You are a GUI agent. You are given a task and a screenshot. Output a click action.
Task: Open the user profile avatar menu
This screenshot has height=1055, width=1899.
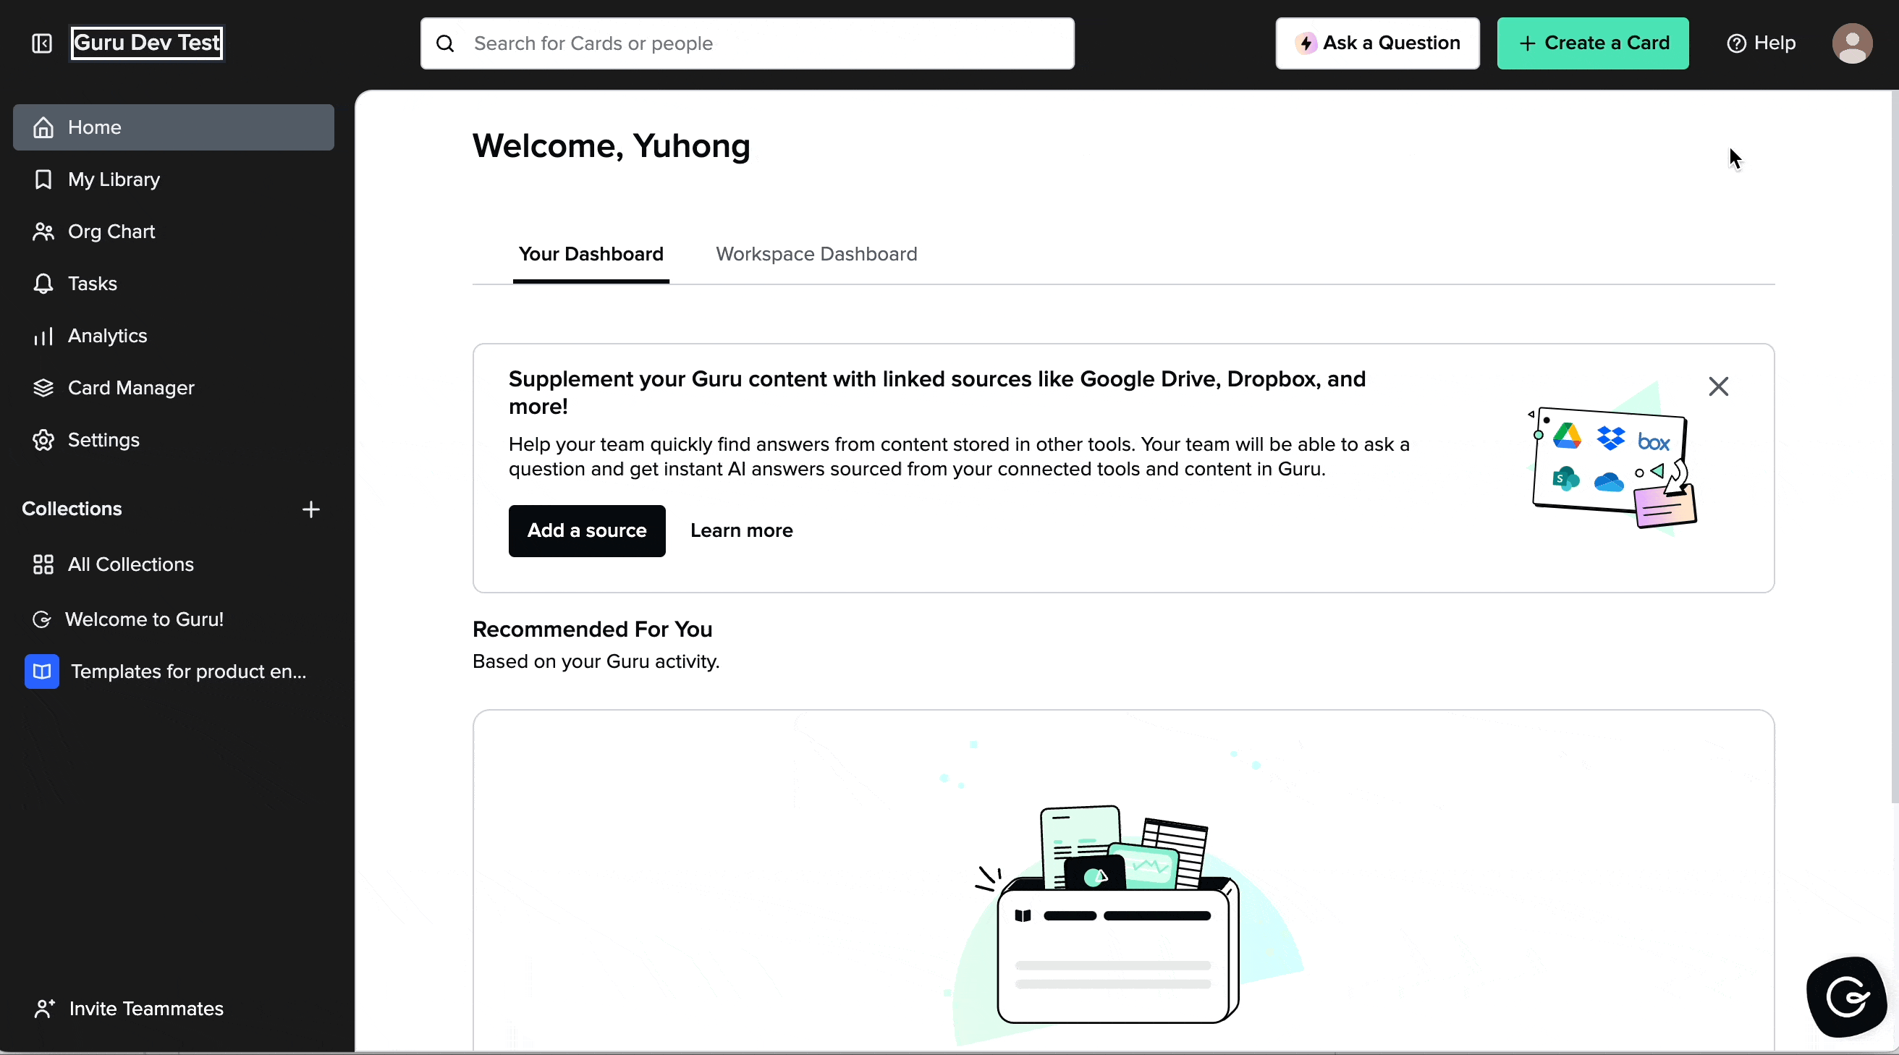1853,43
